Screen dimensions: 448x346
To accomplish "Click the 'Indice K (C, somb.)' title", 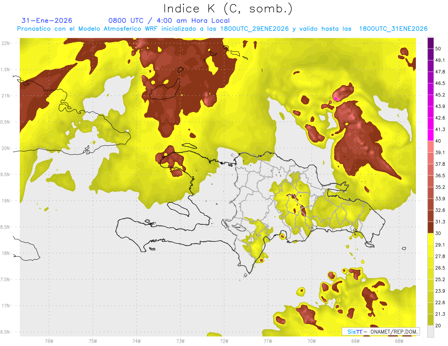I will point(228,9).
